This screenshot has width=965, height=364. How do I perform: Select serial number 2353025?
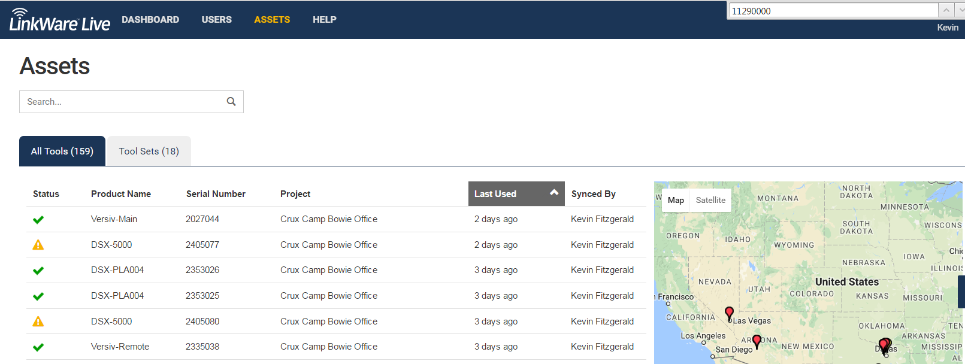tap(202, 296)
